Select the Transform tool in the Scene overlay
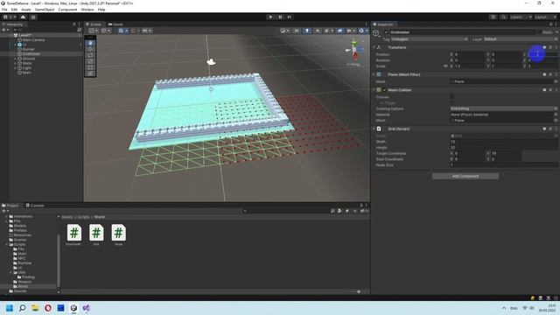The height and width of the screenshot is (315, 560). click(90, 73)
